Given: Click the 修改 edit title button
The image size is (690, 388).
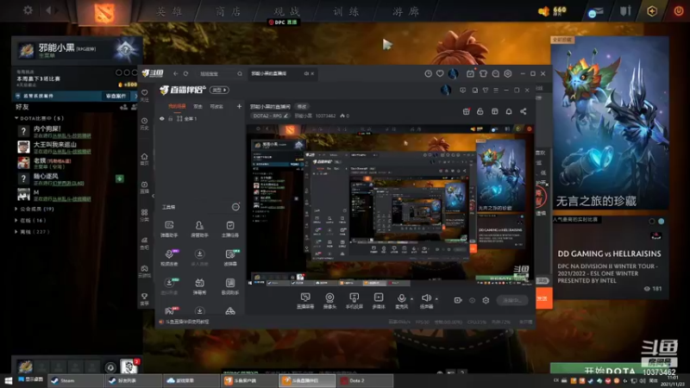Looking at the screenshot, I should click(302, 106).
